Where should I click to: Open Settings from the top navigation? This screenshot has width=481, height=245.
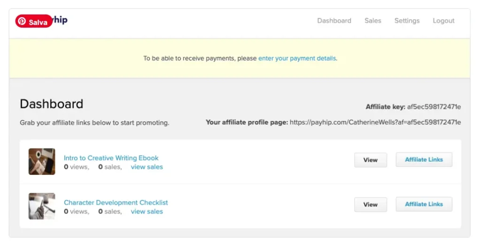pyautogui.click(x=407, y=21)
